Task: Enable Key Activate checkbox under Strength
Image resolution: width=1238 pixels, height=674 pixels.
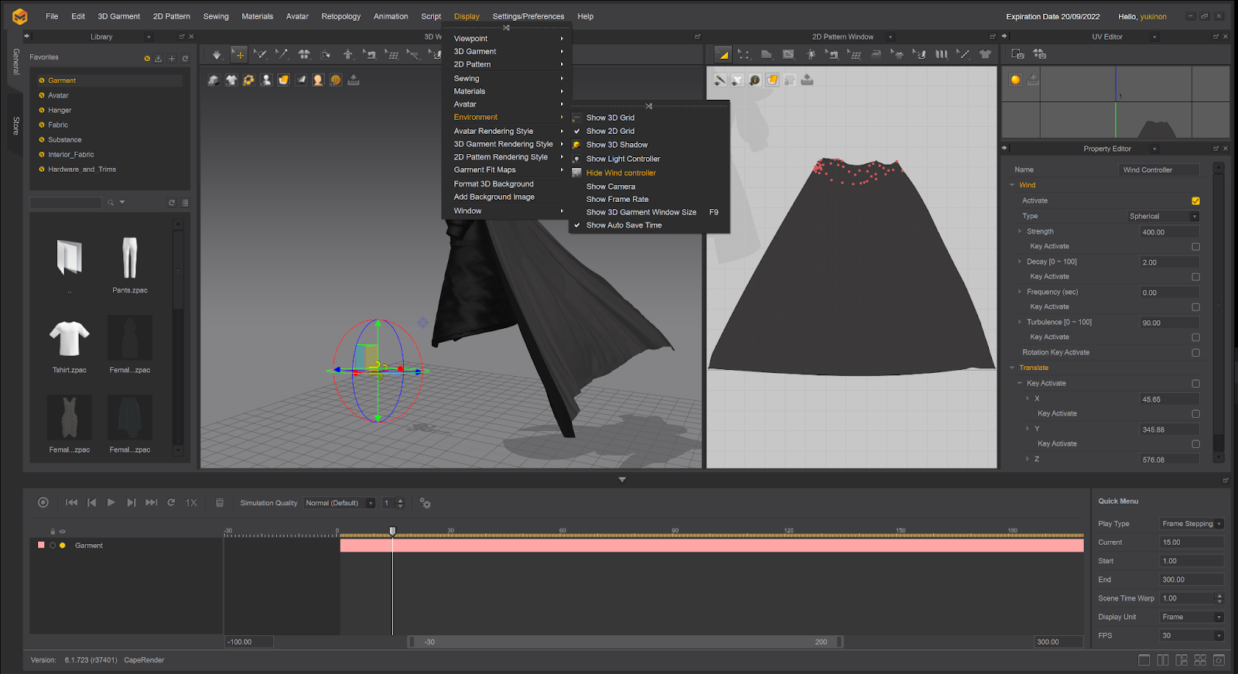Action: point(1195,247)
